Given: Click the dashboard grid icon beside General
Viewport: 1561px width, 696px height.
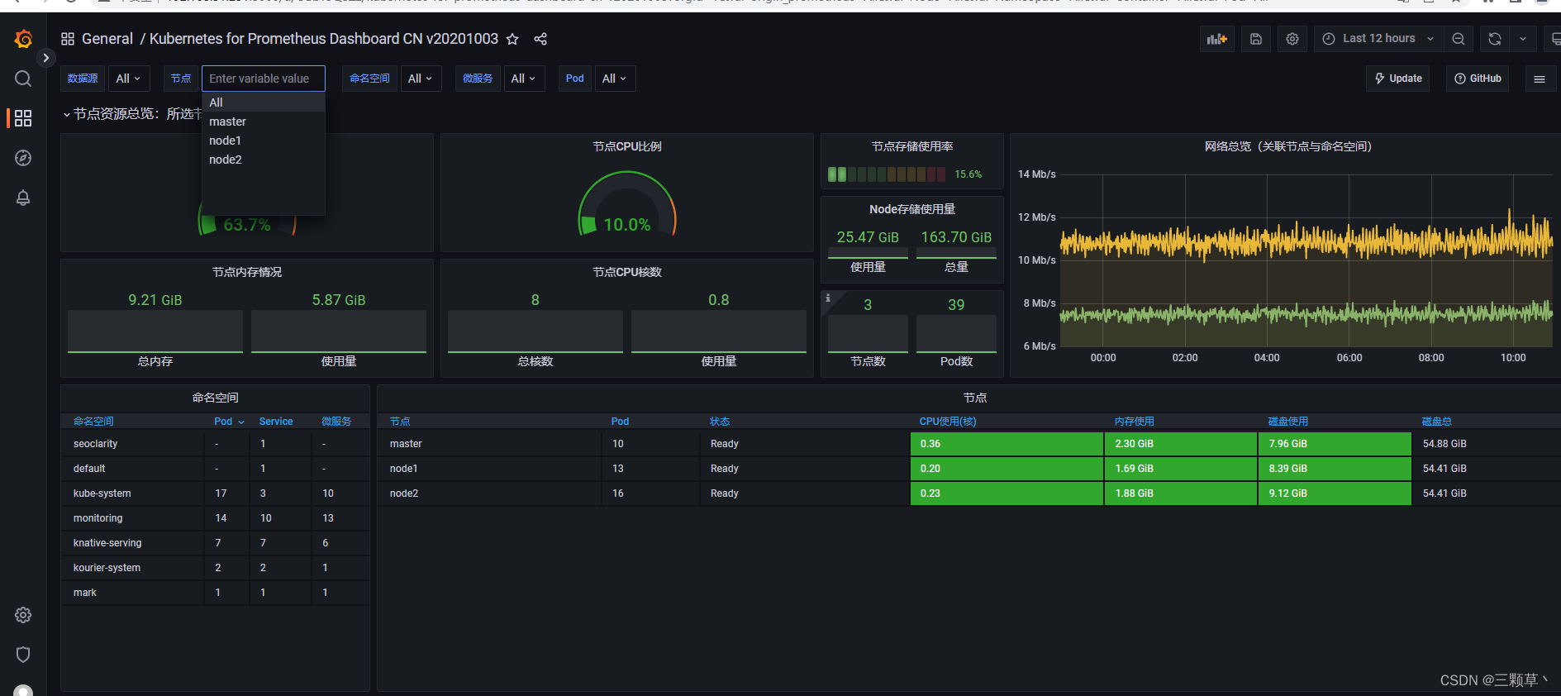Looking at the screenshot, I should coord(68,39).
